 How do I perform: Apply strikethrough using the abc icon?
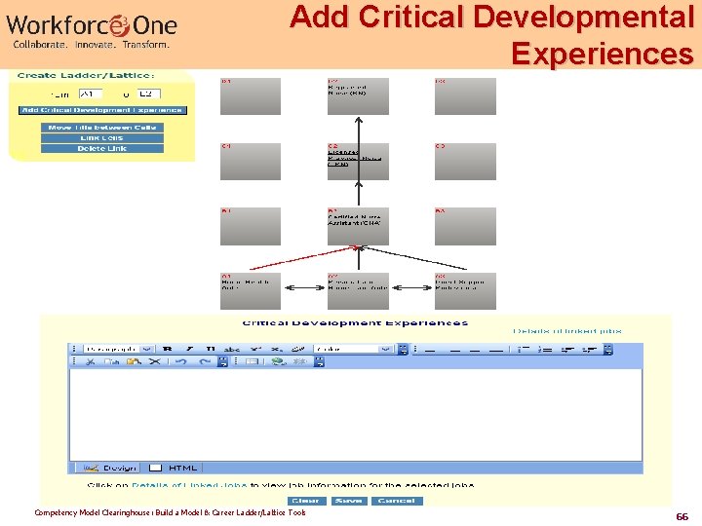(x=231, y=349)
